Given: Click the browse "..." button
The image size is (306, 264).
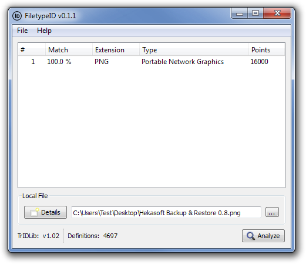Looking at the screenshot, I should [272, 212].
